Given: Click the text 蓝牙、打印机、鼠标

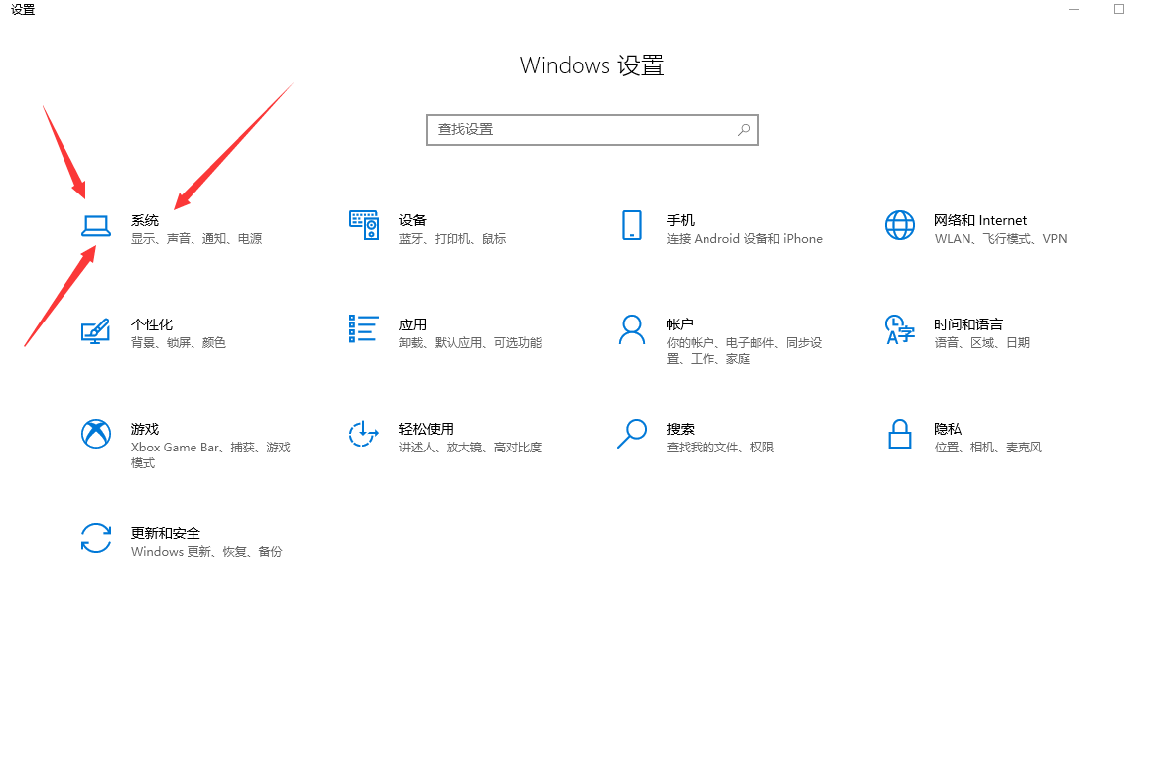Looking at the screenshot, I should pyautogui.click(x=451, y=239).
